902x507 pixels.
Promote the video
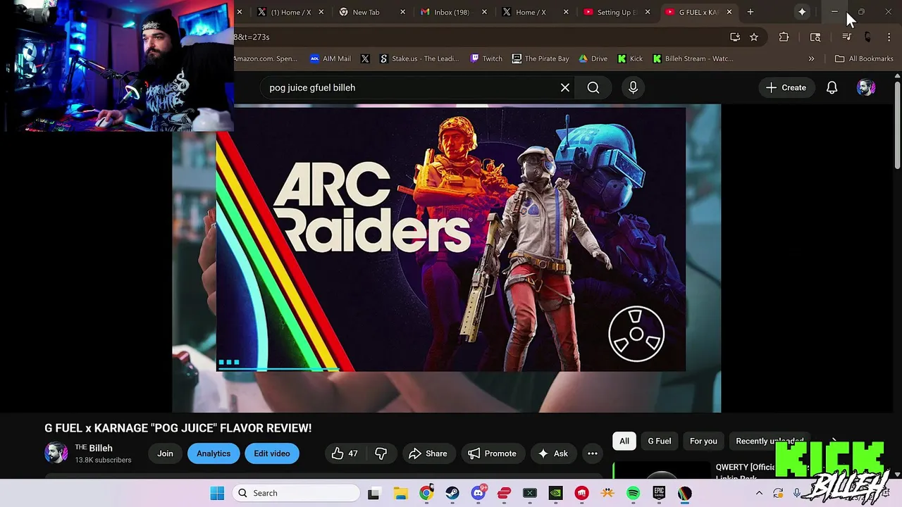pyautogui.click(x=492, y=453)
